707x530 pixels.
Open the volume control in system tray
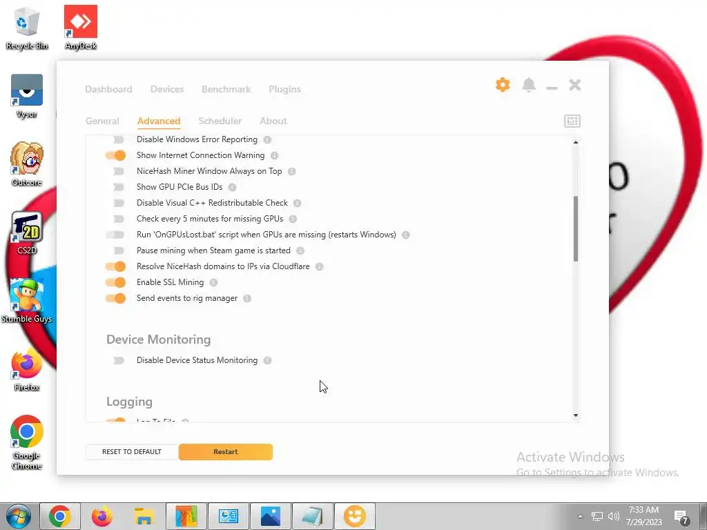613,516
